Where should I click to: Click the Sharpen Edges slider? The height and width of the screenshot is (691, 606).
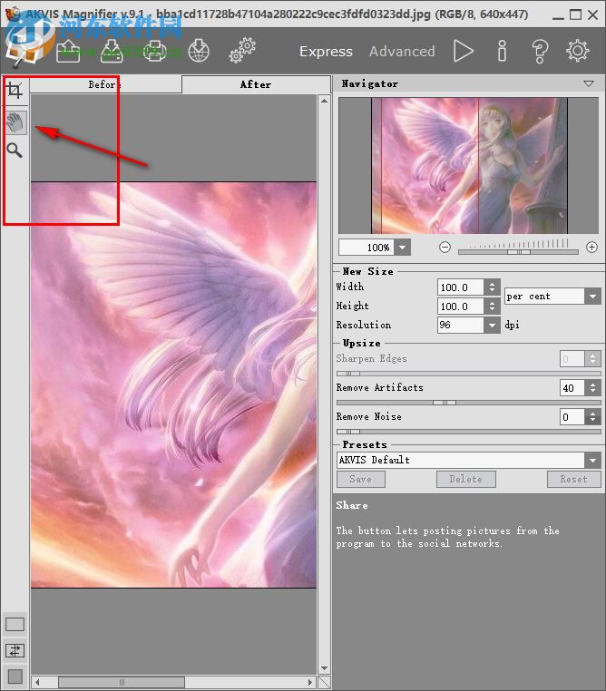coord(468,374)
